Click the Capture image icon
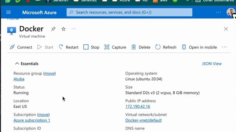This screenshot has width=236, height=132. click(x=107, y=47)
